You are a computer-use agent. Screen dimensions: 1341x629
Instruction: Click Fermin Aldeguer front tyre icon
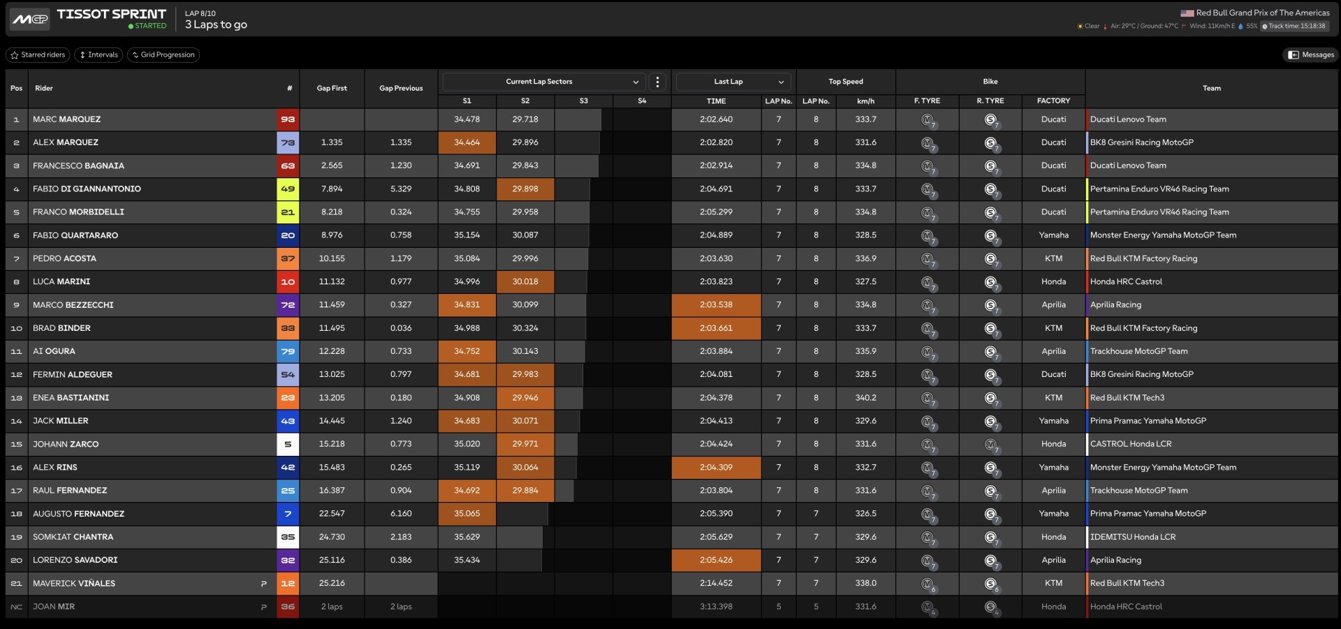click(928, 375)
